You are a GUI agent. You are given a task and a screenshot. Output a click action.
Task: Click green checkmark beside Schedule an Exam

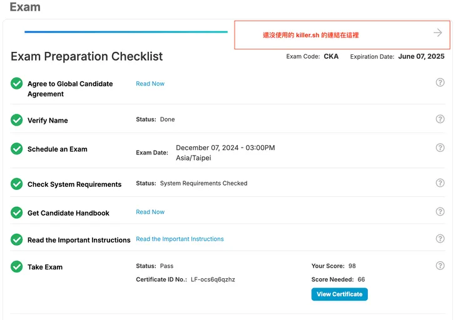pyautogui.click(x=17, y=149)
